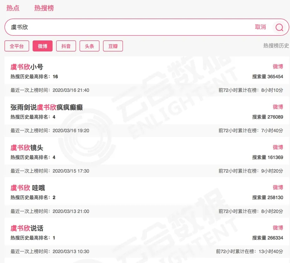This screenshot has width=290, height=263.
Task: Click 微博 label on 虞书欣小号 row
Action: pos(278,66)
